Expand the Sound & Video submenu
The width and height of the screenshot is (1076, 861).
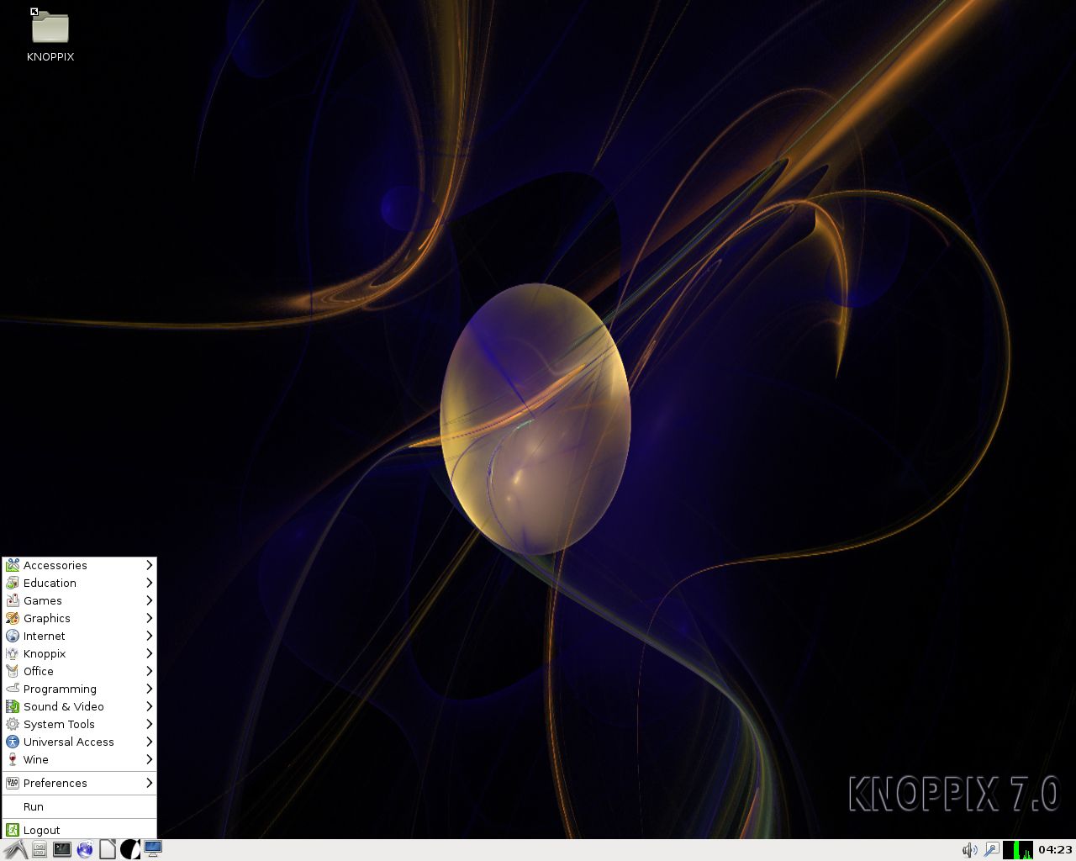click(64, 706)
